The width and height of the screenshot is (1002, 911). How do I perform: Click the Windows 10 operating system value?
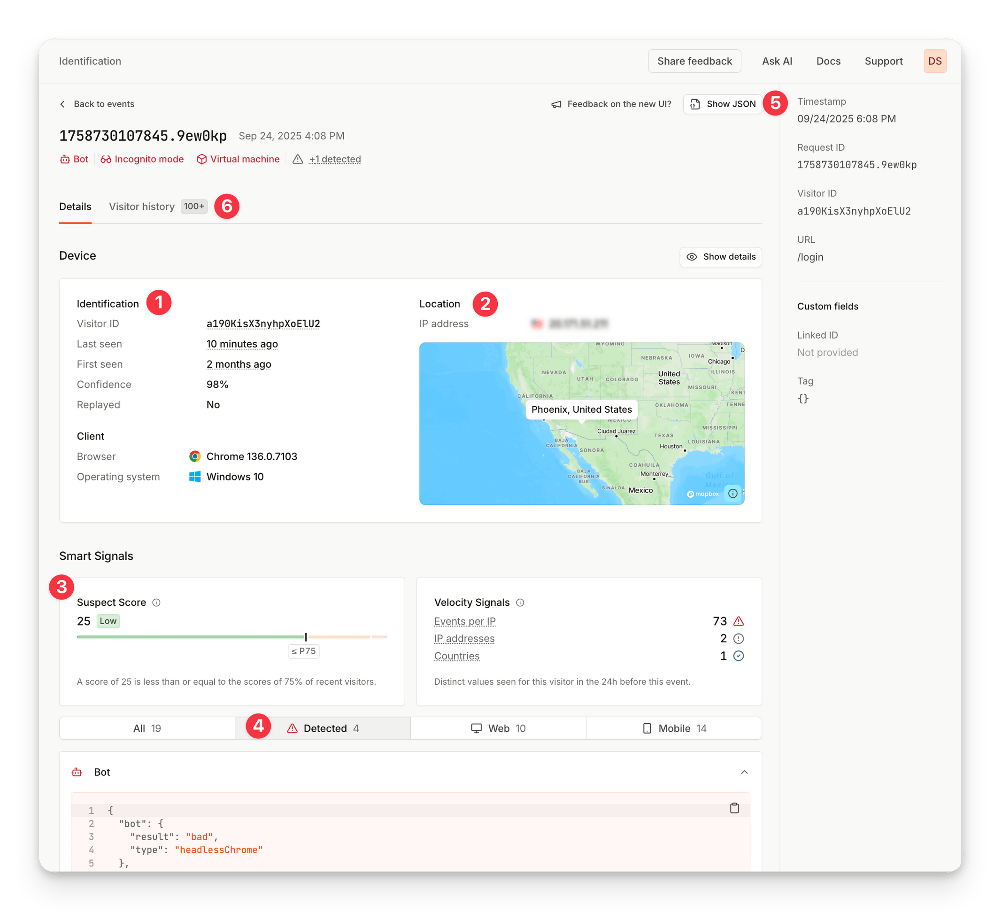(x=235, y=478)
